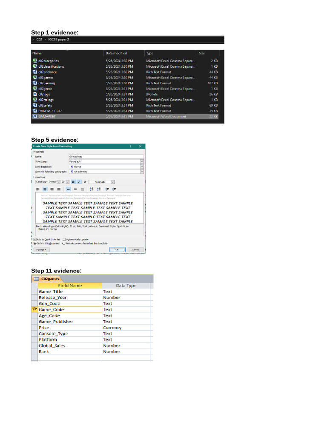Click Cancel in the style dialog
The width and height of the screenshot is (327, 436).
pos(135,250)
